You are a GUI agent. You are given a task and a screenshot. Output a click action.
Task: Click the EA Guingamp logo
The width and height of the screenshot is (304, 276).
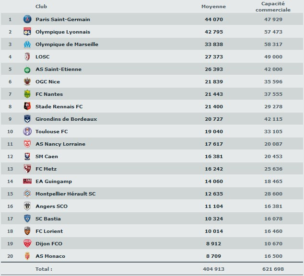pyautogui.click(x=27, y=182)
